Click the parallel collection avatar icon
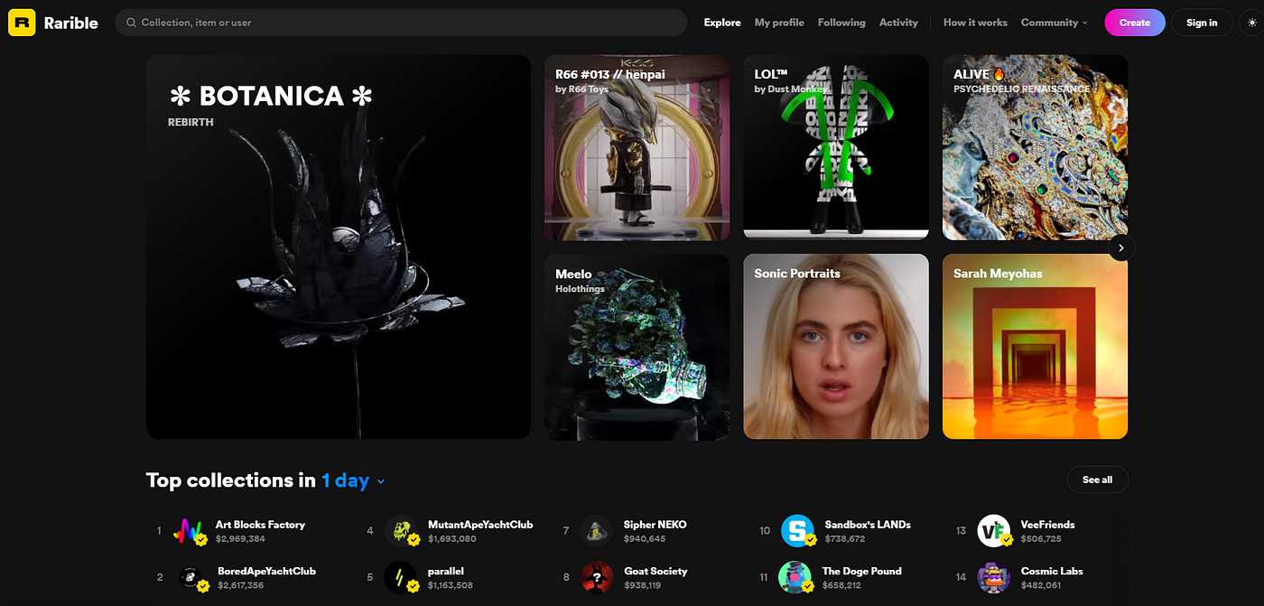 coord(401,577)
